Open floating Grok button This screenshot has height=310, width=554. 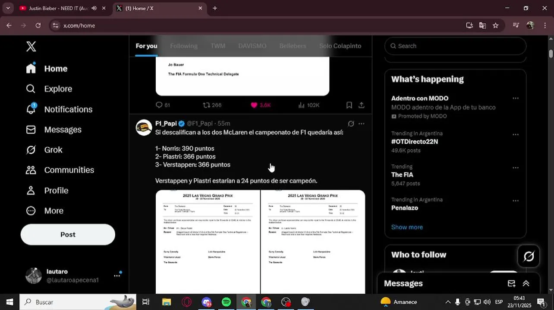click(529, 257)
